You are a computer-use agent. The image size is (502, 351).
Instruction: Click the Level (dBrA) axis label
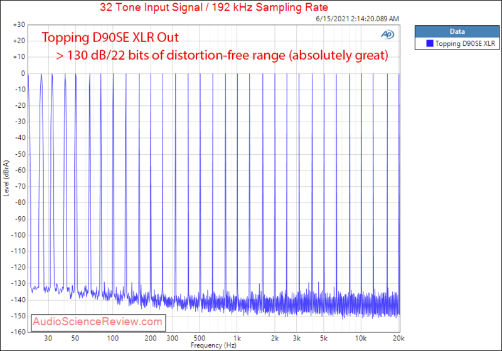tap(7, 178)
